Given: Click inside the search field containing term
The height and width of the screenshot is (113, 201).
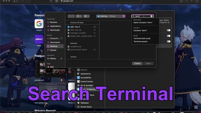Looking at the screenshot, I should (142, 16).
